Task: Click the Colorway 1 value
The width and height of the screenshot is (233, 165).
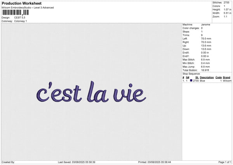Action: (21, 21)
